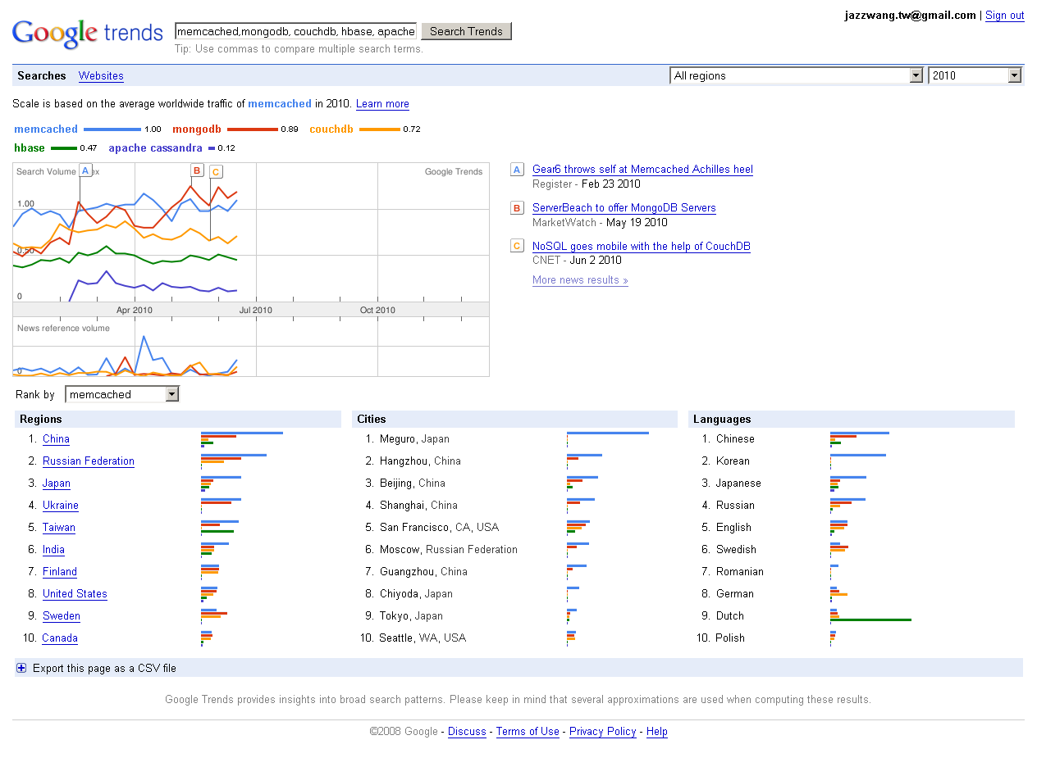The width and height of the screenshot is (1037, 758).
Task: Open the China region link
Action: [56, 439]
